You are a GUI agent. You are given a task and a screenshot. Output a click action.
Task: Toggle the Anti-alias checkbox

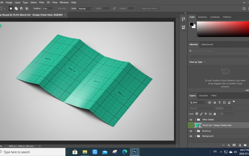56,8
